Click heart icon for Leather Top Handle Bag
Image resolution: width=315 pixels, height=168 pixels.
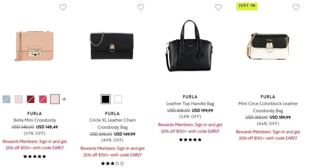[x=218, y=7]
